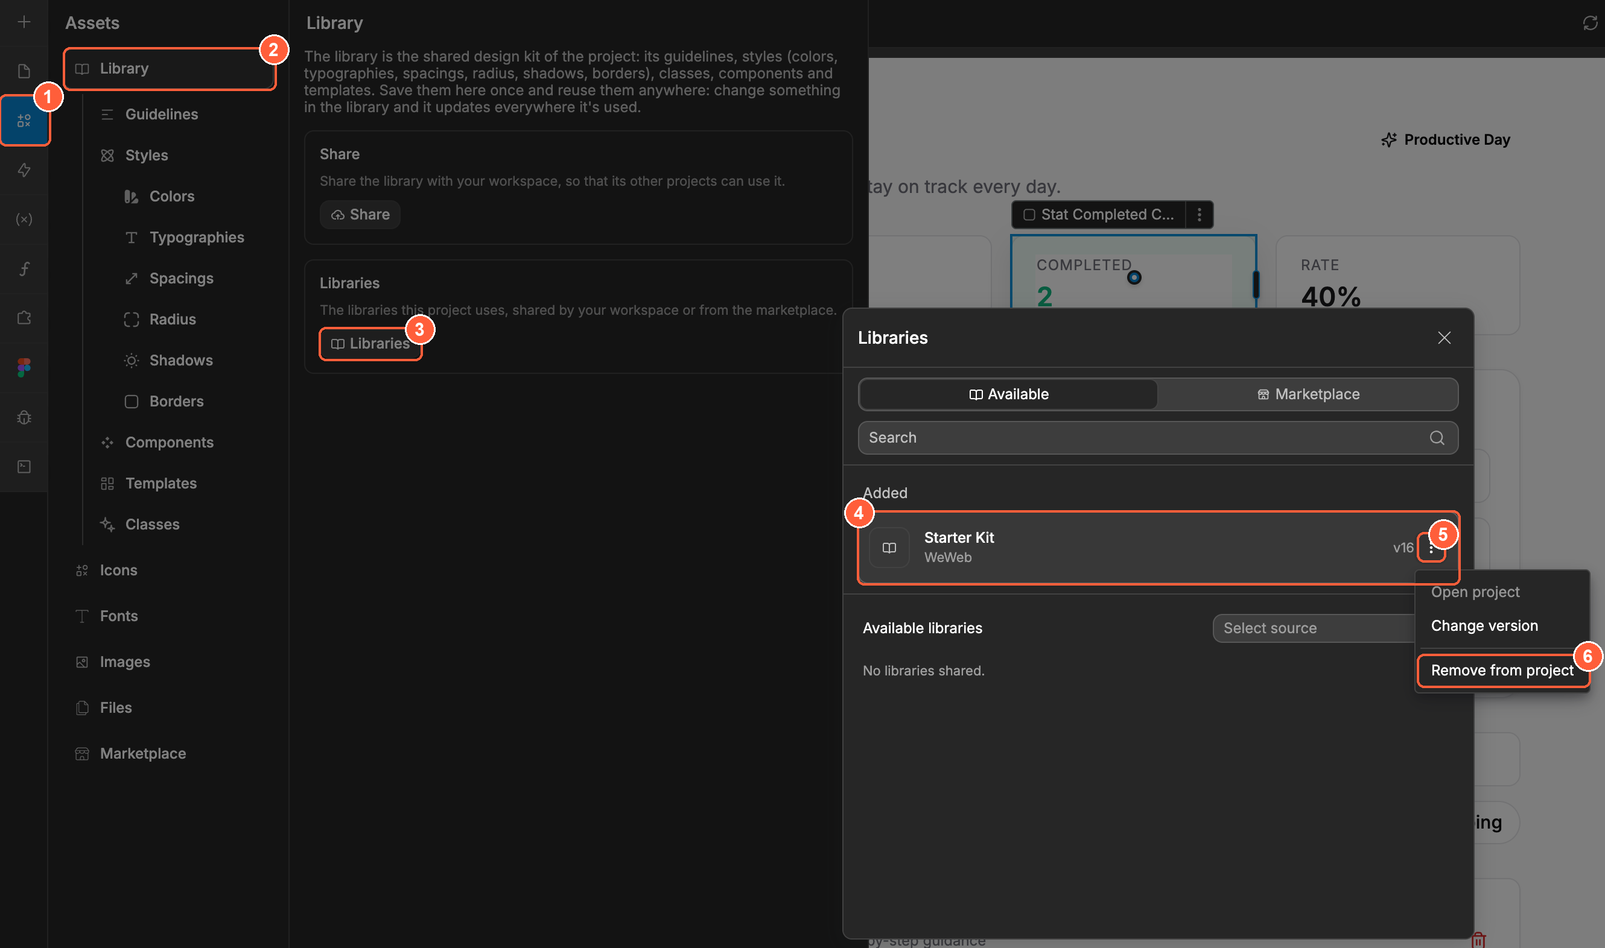
Task: Select the Assets icon in left rail
Action: click(x=24, y=120)
